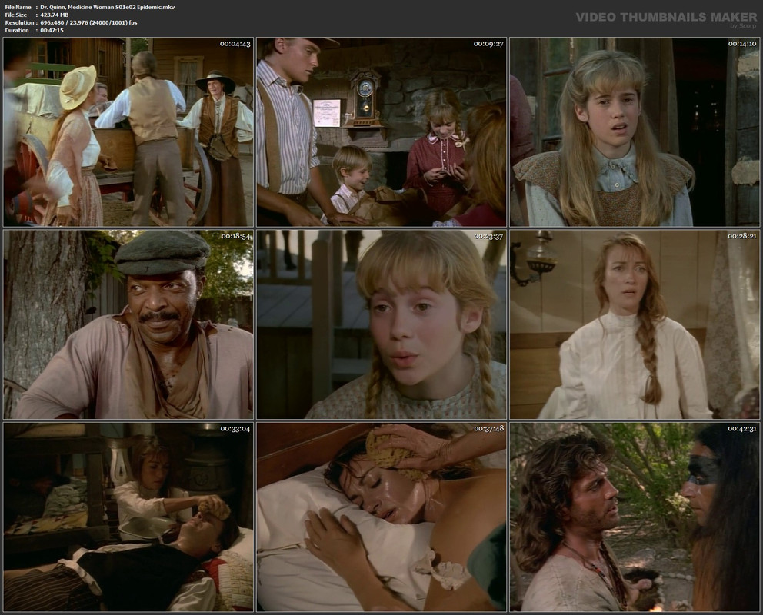
Task: Select the thumbnail stamped 00:42:31
Action: pos(635,517)
